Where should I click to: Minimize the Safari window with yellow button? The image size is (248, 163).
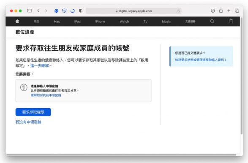(x=16, y=11)
